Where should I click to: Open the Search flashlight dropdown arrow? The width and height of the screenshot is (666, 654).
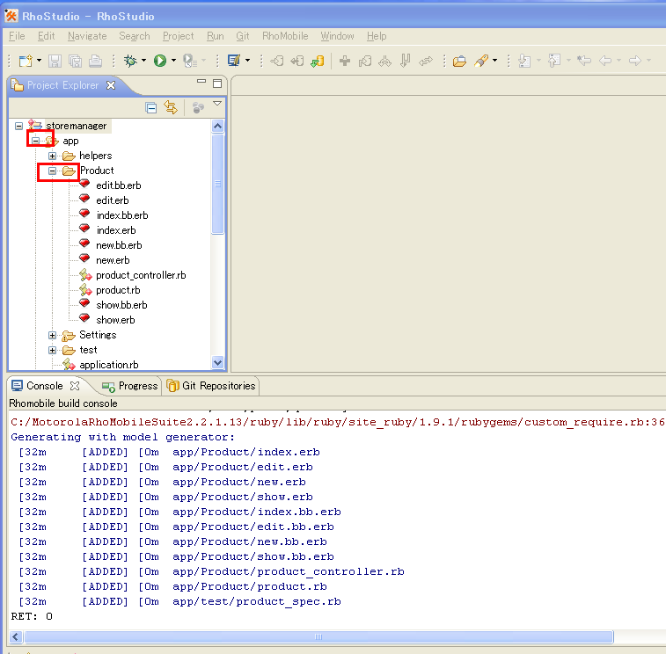(494, 61)
